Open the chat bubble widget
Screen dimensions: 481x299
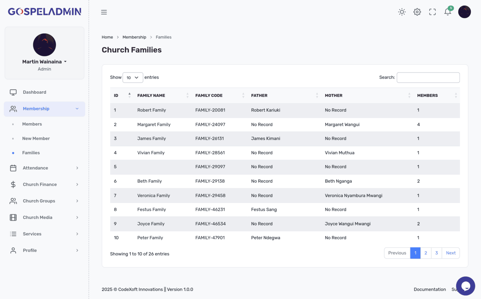(465, 286)
